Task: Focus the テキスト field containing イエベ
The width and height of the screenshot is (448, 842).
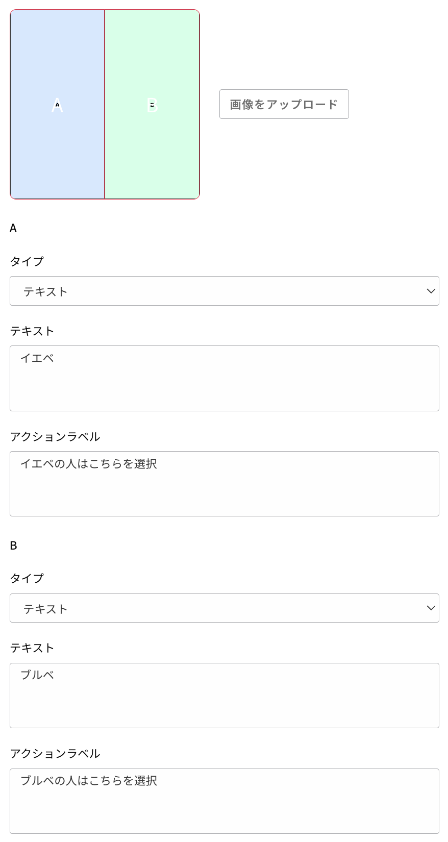Action: click(225, 378)
